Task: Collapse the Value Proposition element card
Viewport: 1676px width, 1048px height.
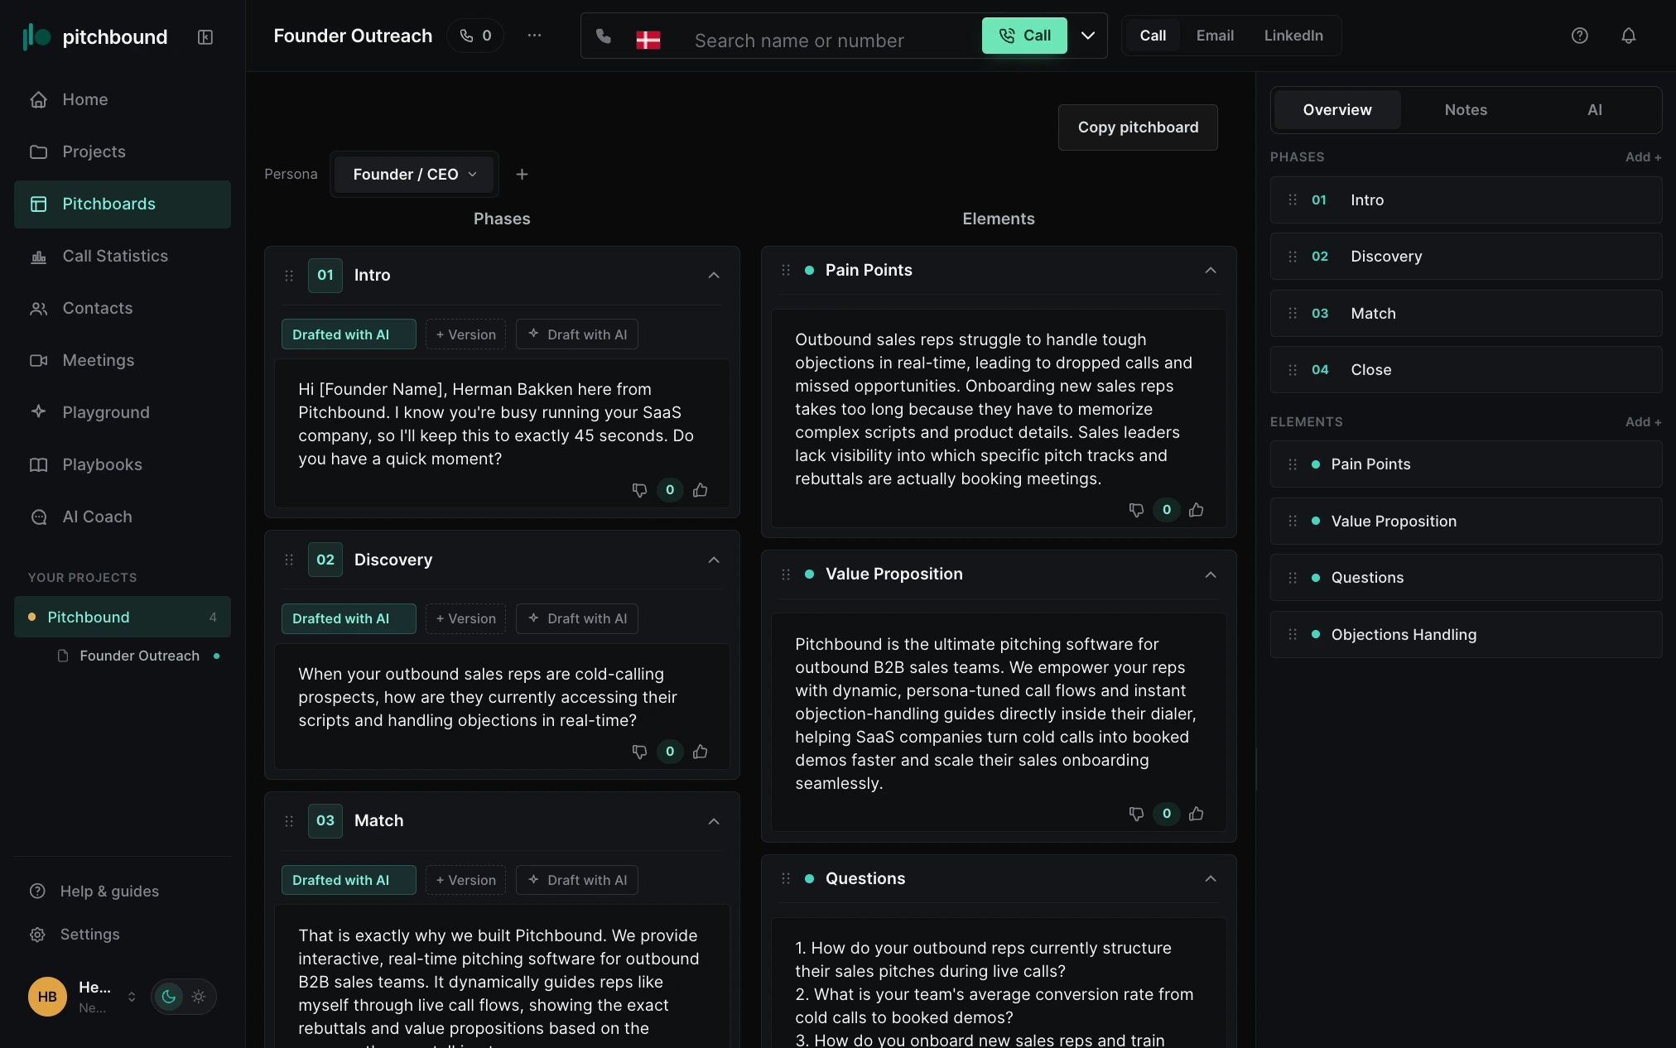Action: click(x=1211, y=574)
